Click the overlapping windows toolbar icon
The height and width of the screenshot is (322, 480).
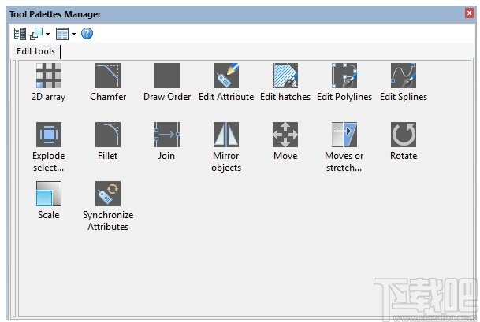coord(36,34)
